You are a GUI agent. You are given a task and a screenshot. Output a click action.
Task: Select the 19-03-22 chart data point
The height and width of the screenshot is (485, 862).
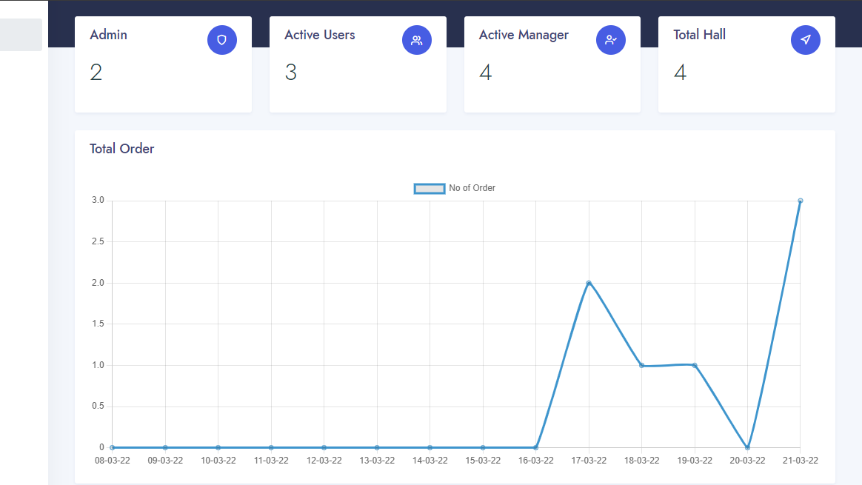695,365
